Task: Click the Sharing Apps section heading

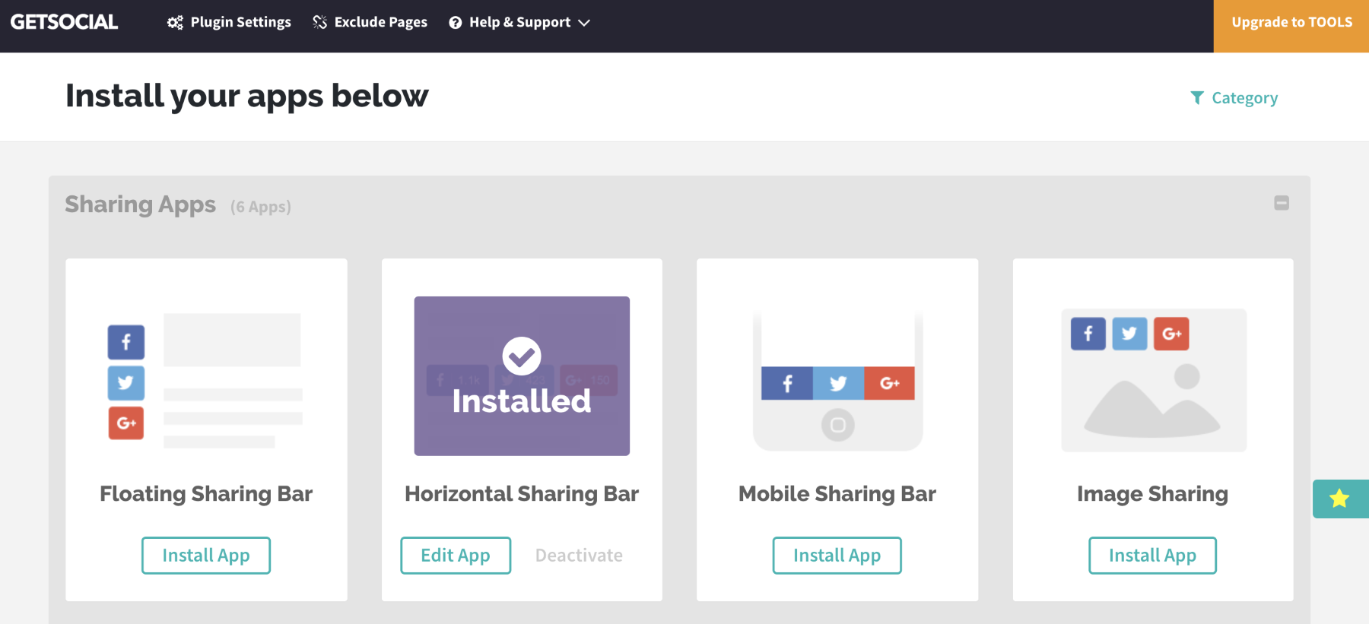Action: point(141,205)
